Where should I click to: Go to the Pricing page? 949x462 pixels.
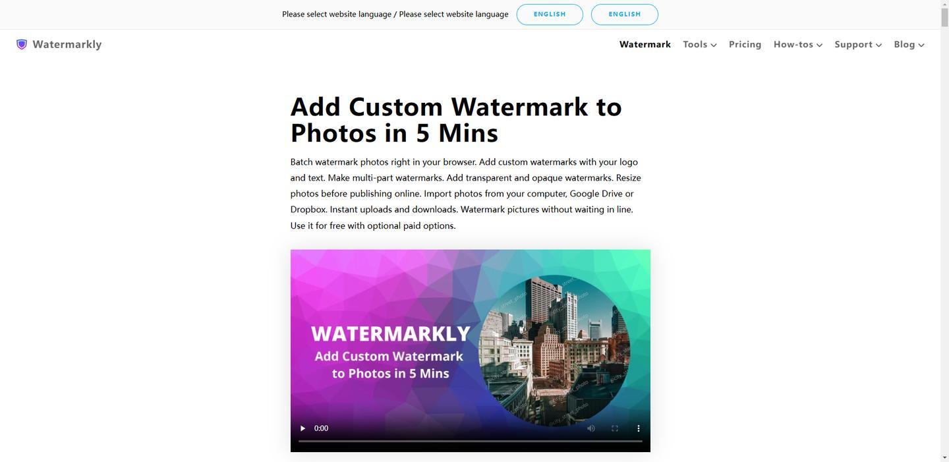point(745,44)
